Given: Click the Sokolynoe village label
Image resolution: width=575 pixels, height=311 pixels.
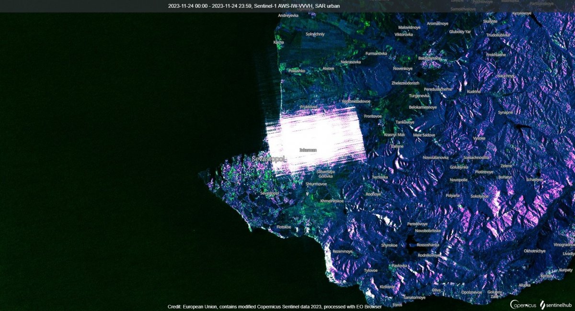Looking at the screenshot, I should click(x=479, y=196).
